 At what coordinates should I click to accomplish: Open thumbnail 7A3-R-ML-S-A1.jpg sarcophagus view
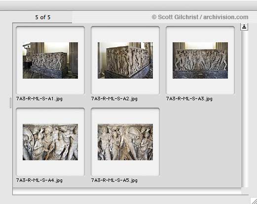tap(50, 60)
